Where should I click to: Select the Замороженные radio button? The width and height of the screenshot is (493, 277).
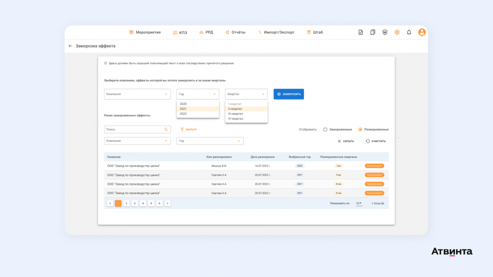[x=325, y=130]
